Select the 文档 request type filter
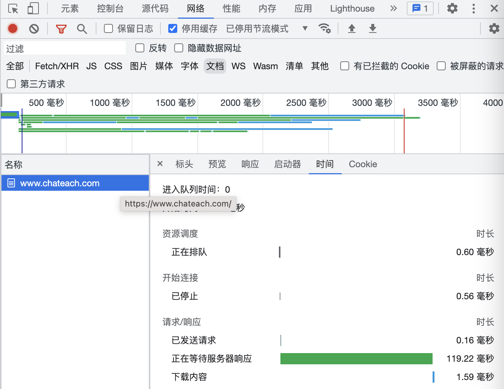 point(215,66)
